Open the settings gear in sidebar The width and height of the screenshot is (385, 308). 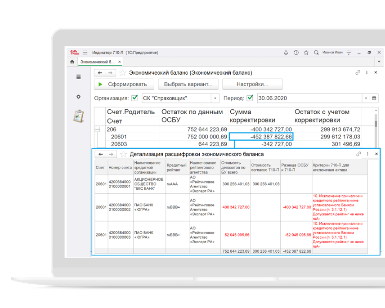tap(79, 97)
